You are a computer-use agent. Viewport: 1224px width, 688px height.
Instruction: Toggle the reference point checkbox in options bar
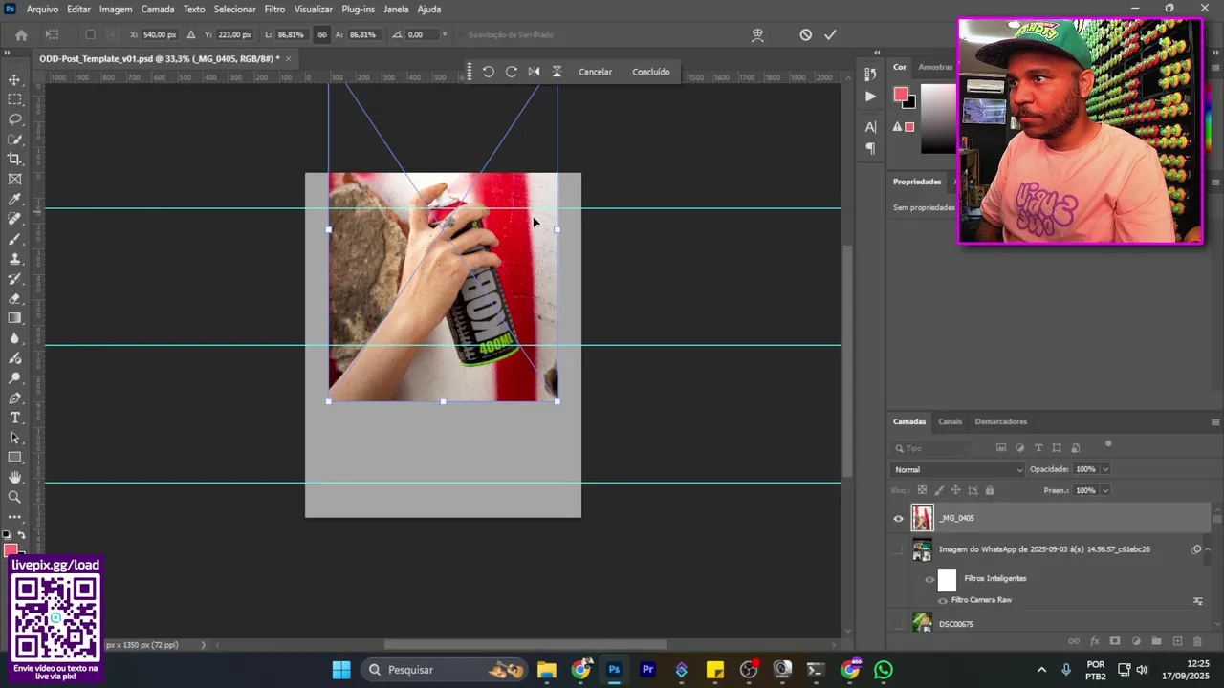click(x=90, y=35)
